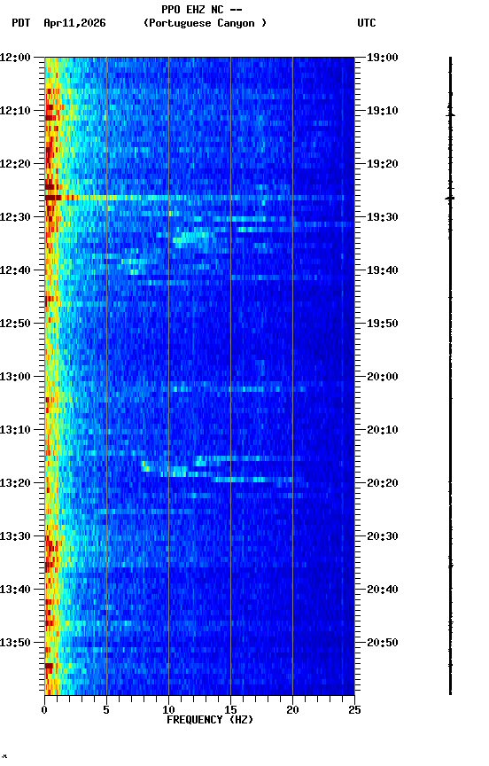Click the '19:50' UTC time label
Image resolution: width=489 pixels, height=766 pixels.
point(383,324)
